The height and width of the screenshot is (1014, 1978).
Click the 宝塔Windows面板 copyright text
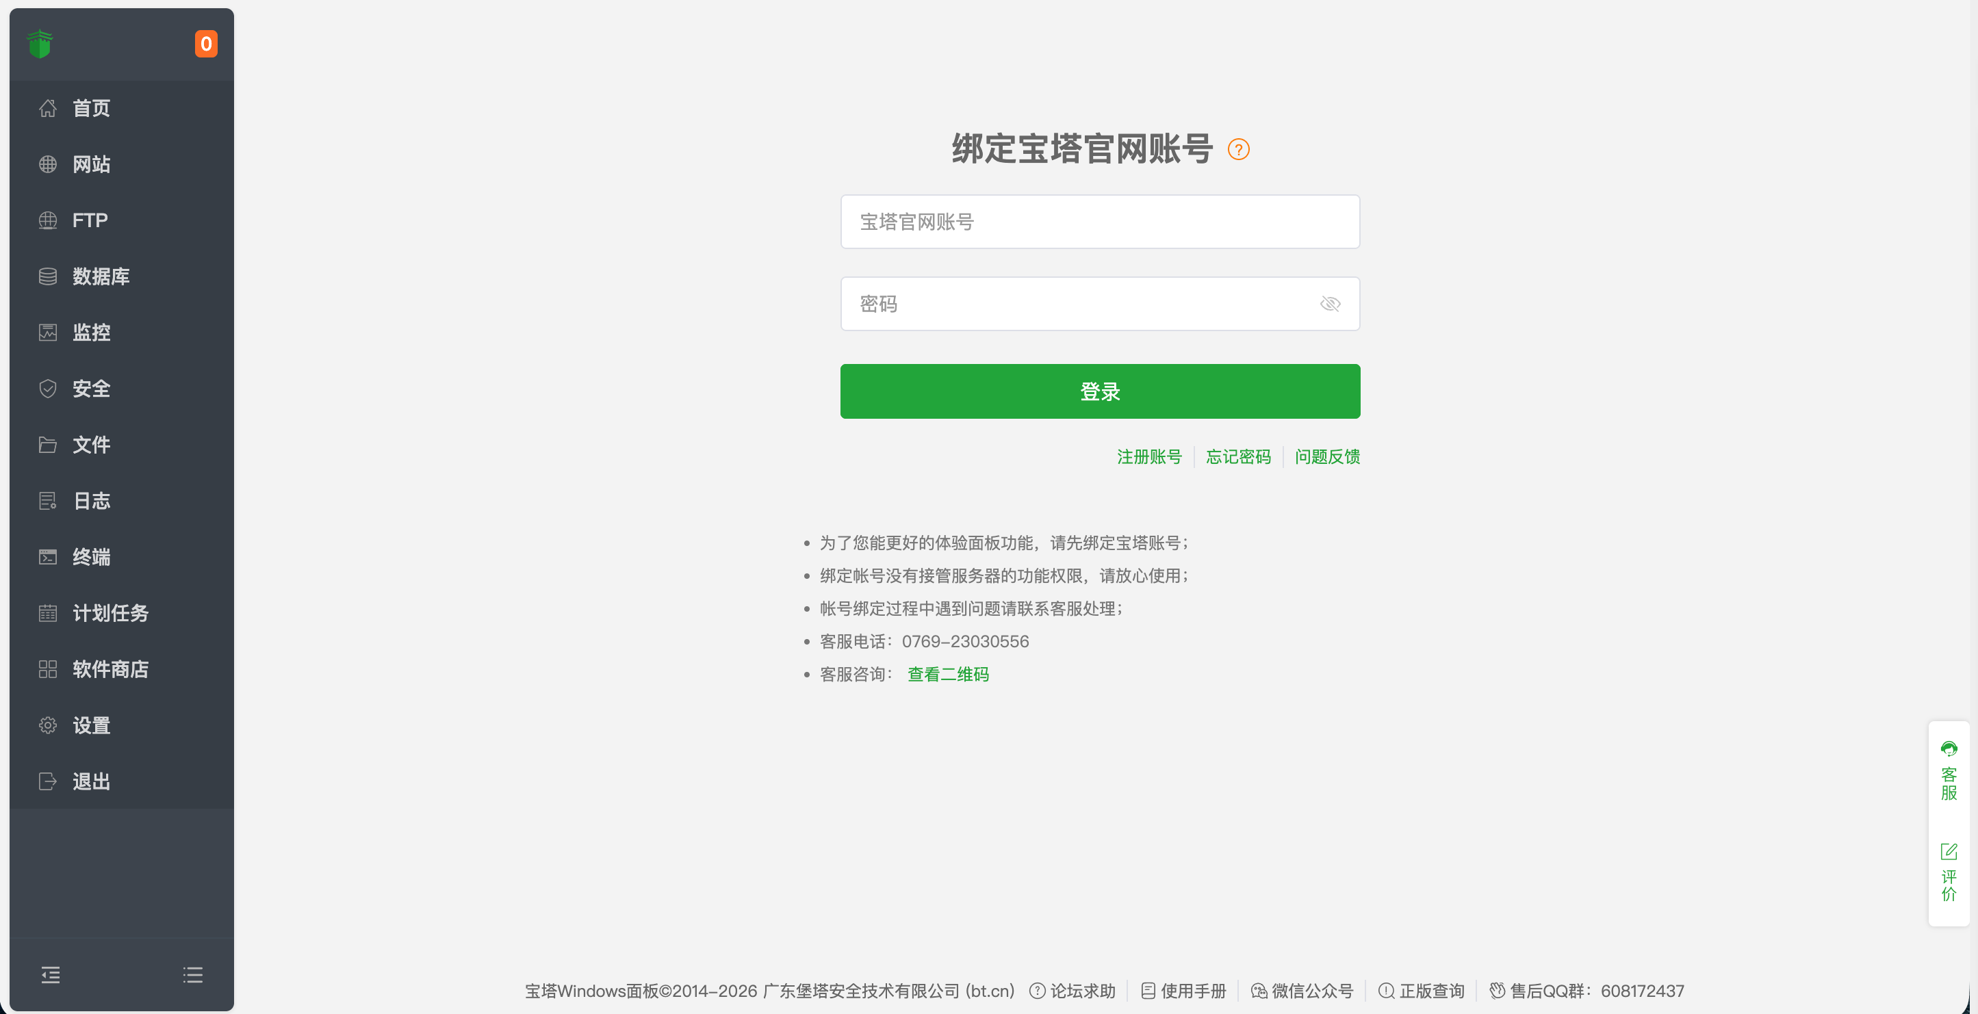point(769,990)
